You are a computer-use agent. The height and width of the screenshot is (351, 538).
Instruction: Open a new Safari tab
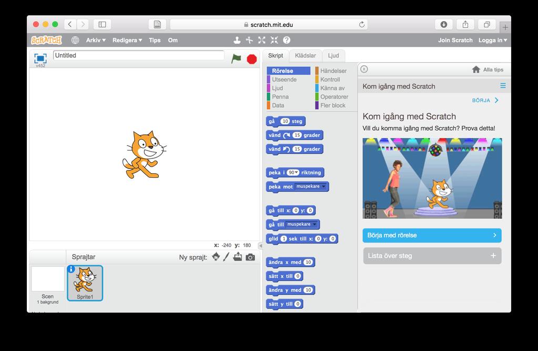[x=505, y=27]
